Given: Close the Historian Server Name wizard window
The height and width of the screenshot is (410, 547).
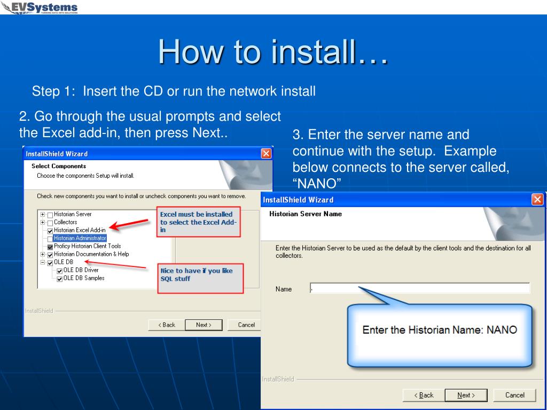Looking at the screenshot, I should coord(537,200).
